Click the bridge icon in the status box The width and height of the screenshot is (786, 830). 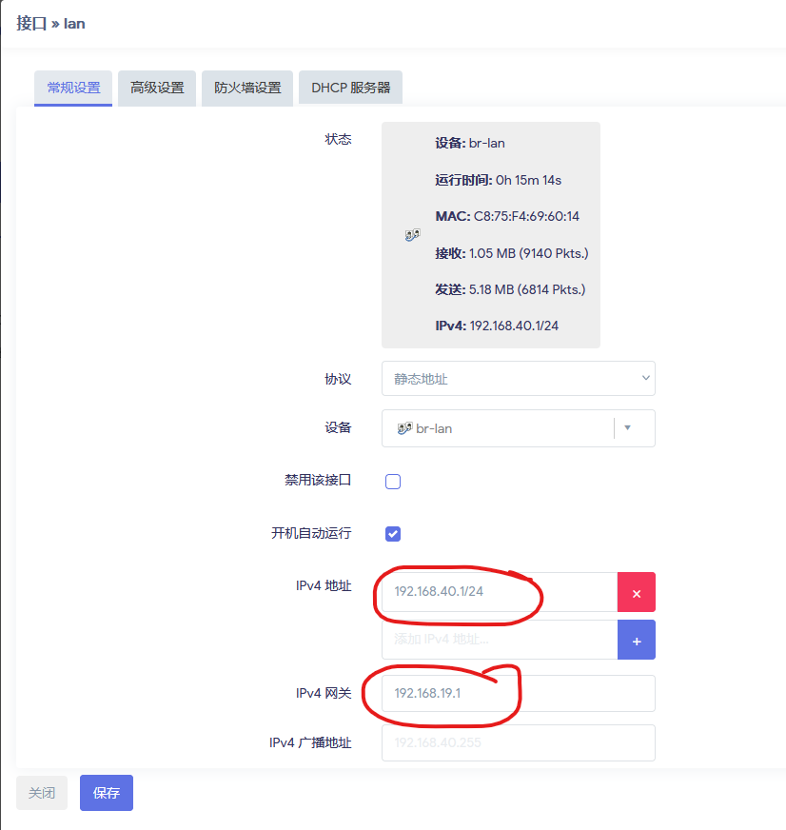pos(412,235)
